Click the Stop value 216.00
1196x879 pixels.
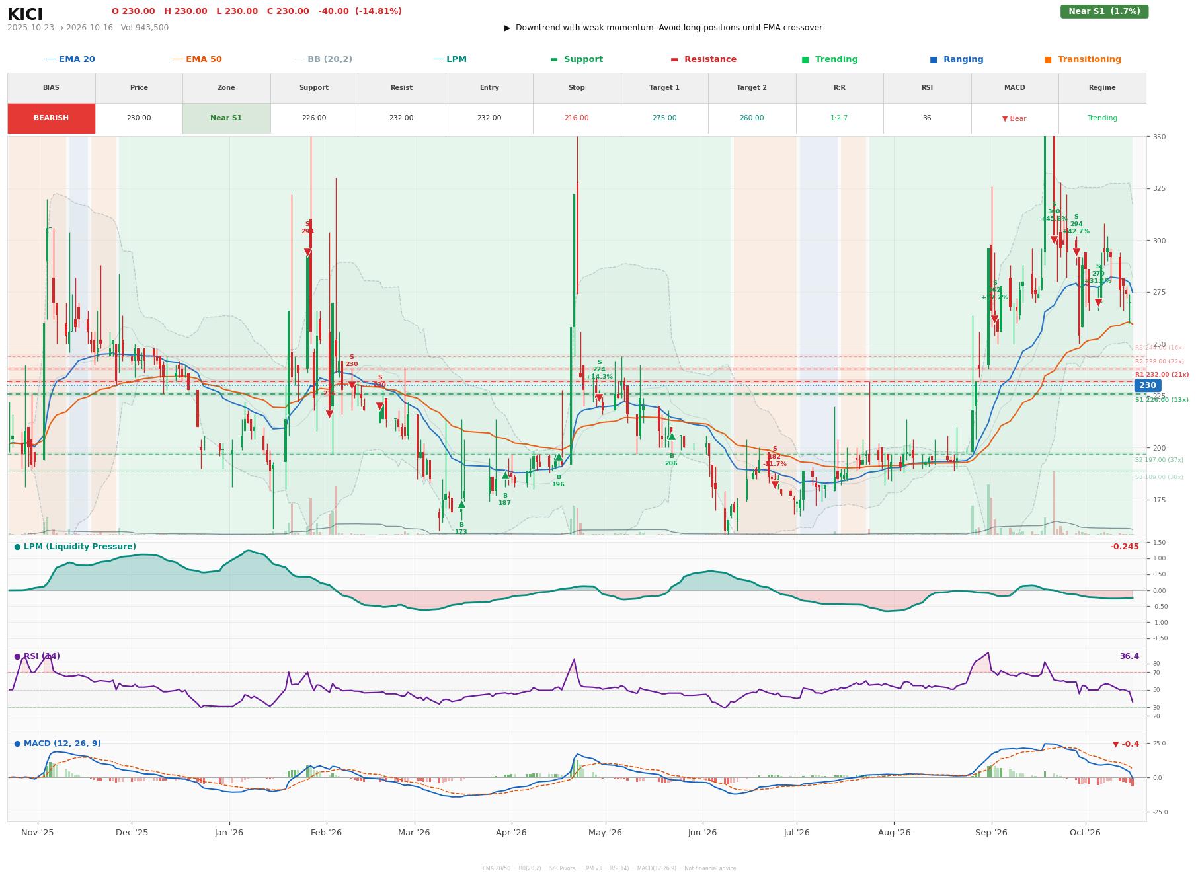click(577, 118)
